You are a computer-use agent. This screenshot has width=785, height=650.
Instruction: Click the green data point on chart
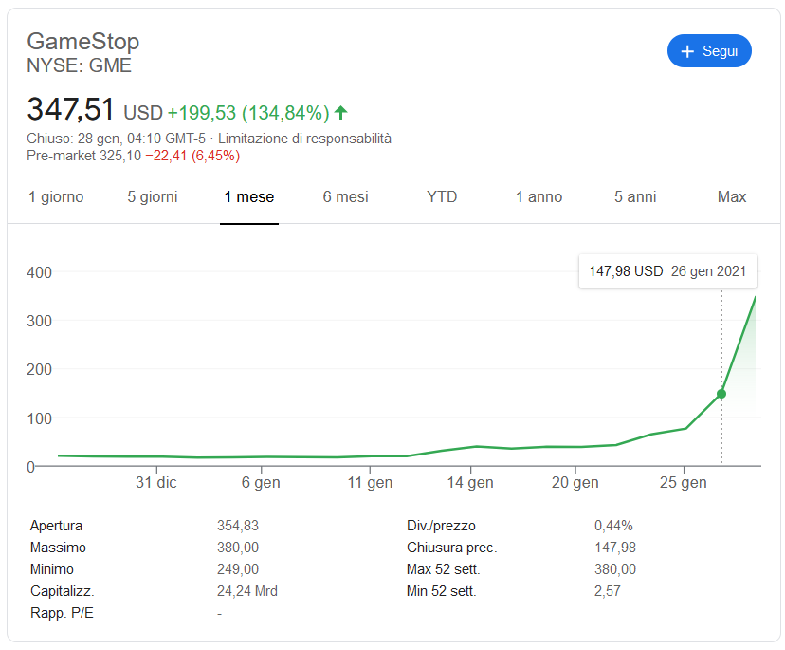coord(721,393)
